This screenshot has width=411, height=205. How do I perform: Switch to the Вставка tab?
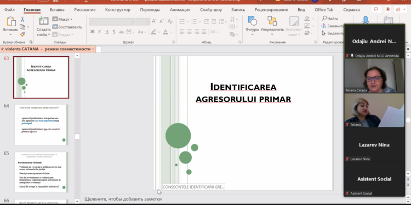pos(57,10)
